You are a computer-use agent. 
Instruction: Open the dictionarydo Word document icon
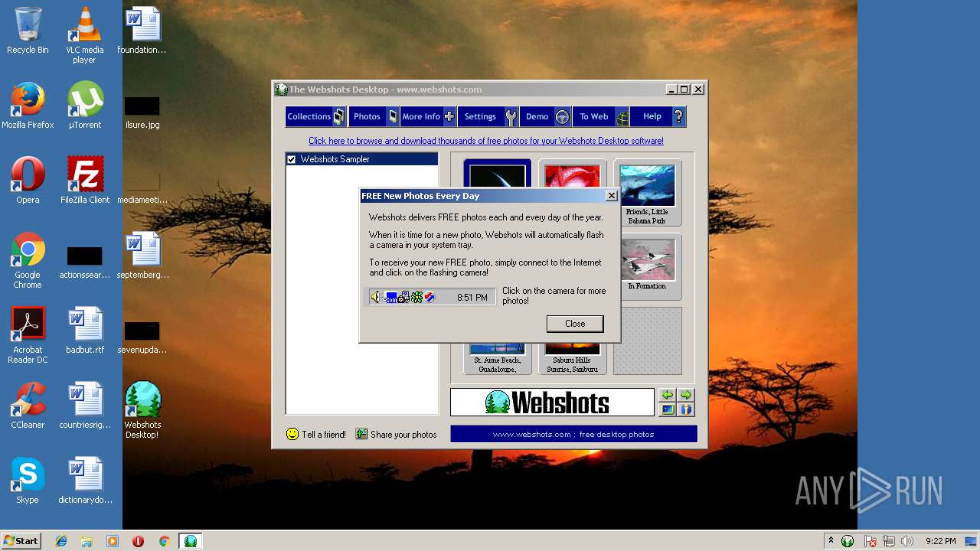click(85, 481)
